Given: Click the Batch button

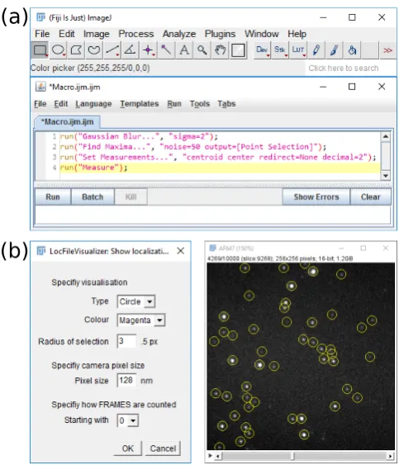Looking at the screenshot, I should 93,197.
